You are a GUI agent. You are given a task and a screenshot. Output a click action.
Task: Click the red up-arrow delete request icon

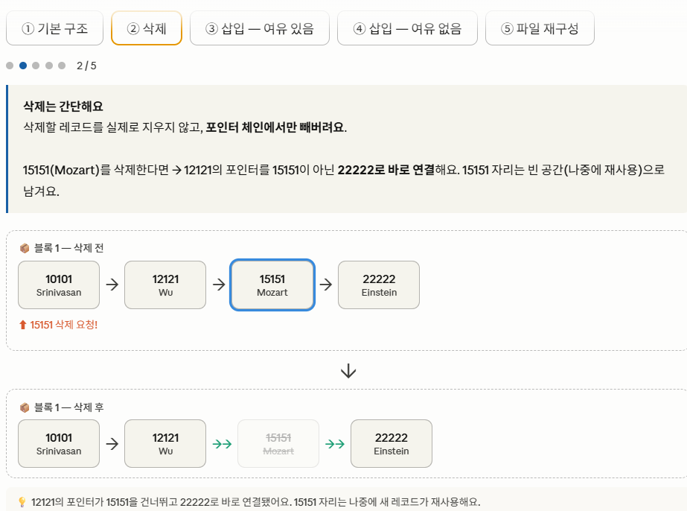point(23,325)
